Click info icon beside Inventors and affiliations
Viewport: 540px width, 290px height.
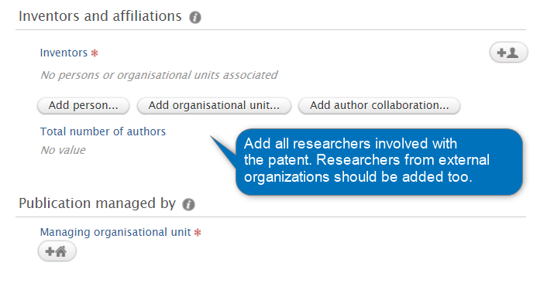[195, 17]
